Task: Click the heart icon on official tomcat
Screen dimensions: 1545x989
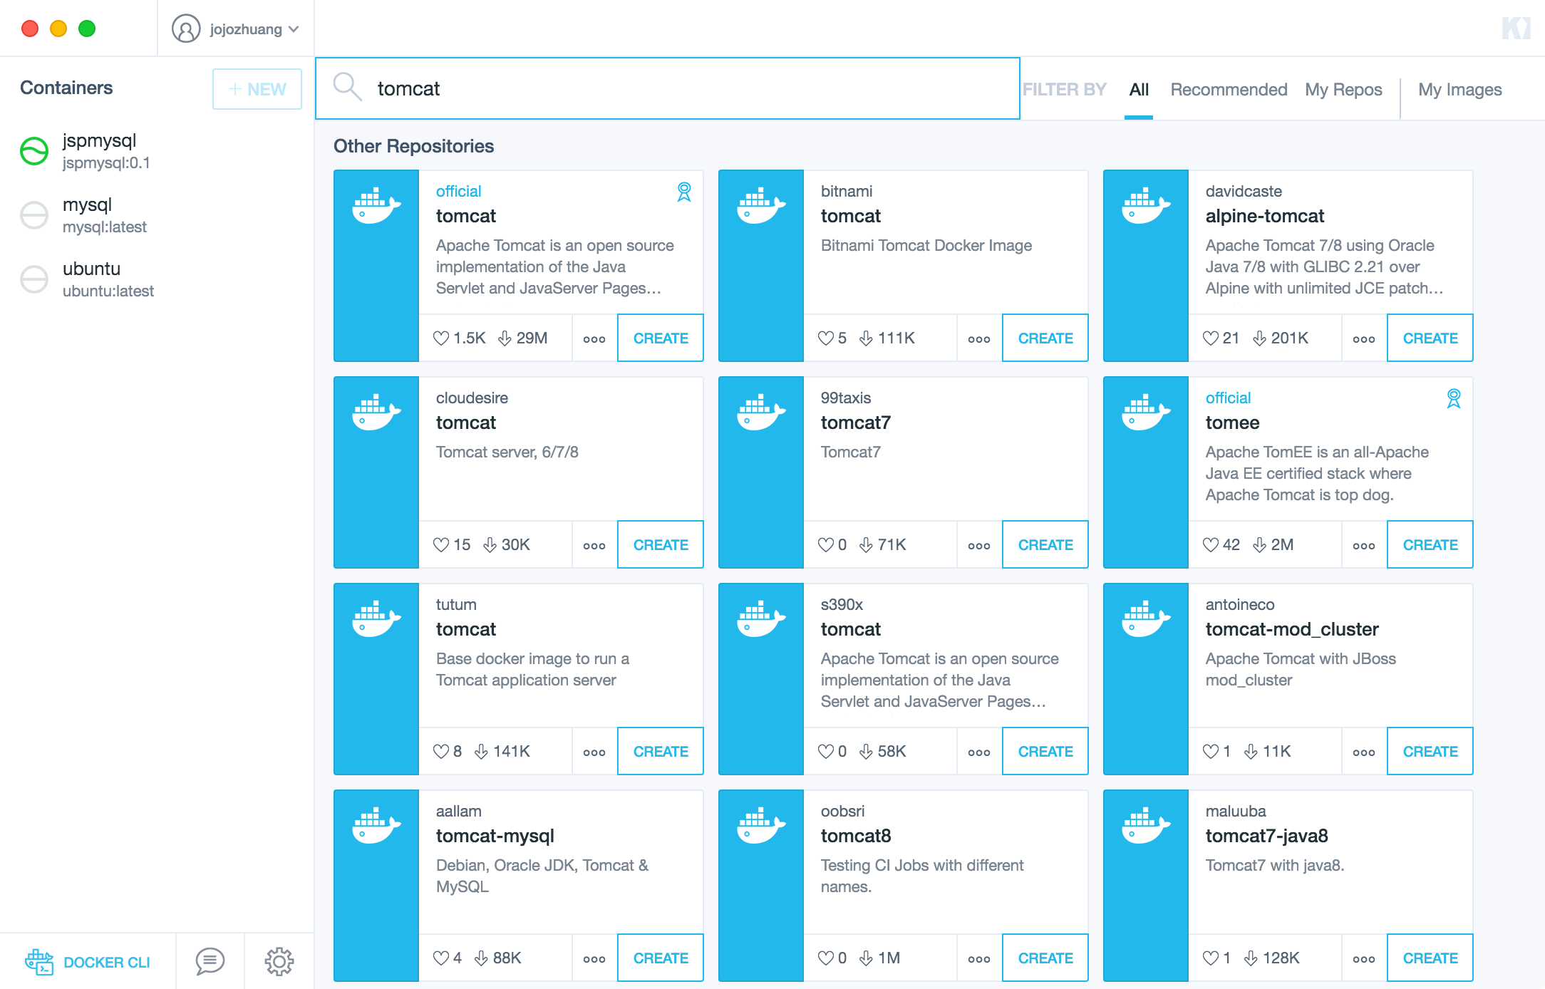Action: [x=441, y=338]
